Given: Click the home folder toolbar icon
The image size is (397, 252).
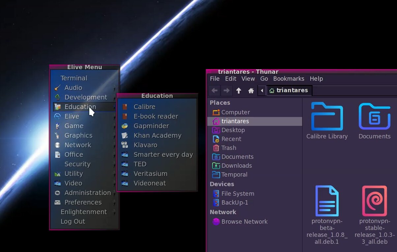Looking at the screenshot, I should 251,91.
